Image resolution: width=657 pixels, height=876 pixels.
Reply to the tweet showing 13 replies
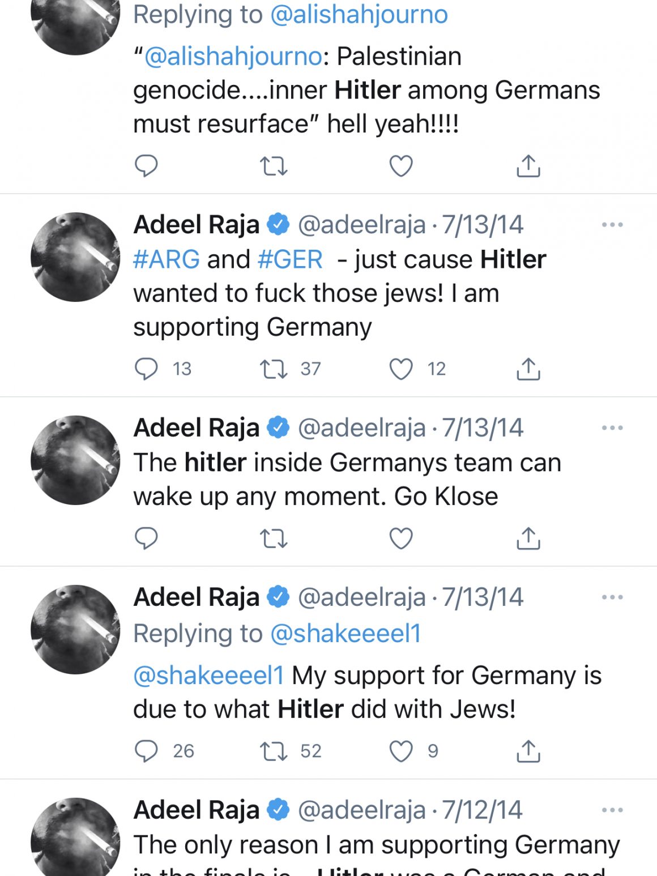[146, 369]
